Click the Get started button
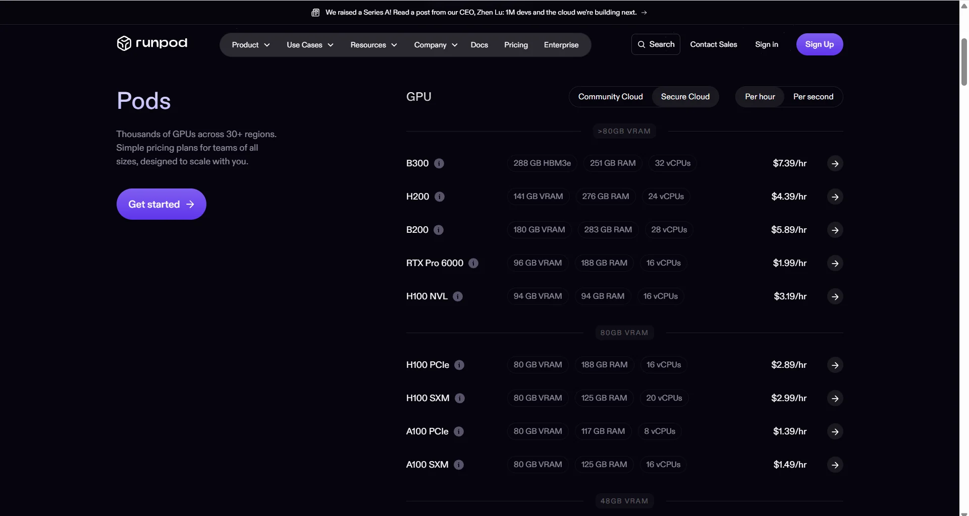969x516 pixels. (x=161, y=204)
